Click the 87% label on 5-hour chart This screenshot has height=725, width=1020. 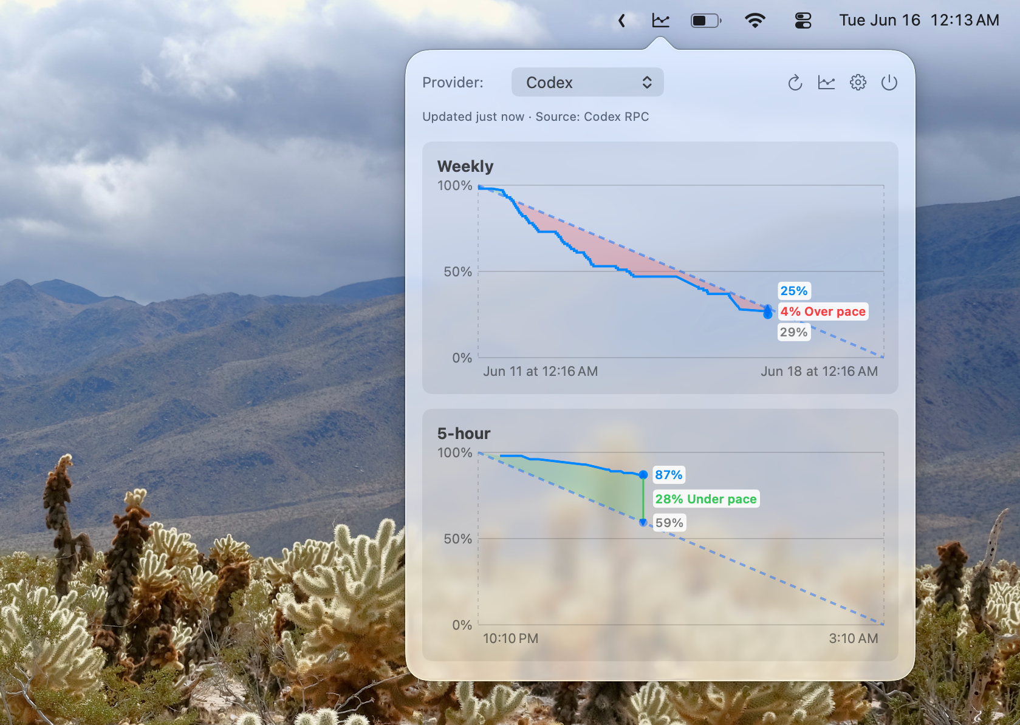click(669, 475)
